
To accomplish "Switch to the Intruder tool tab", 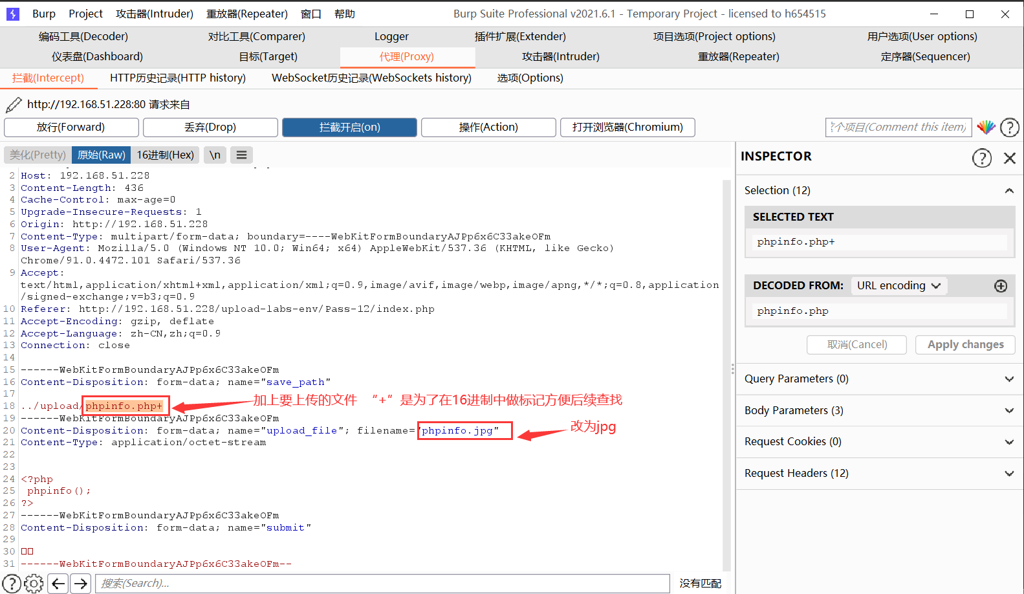I will (x=561, y=56).
